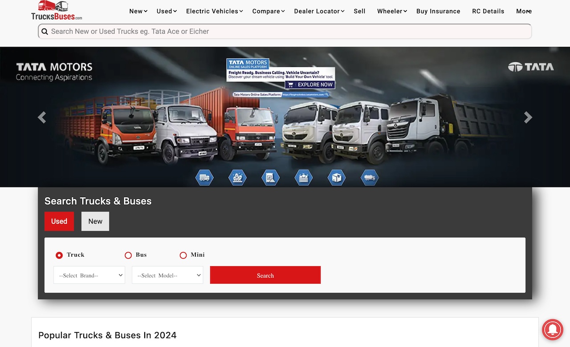Image resolution: width=570 pixels, height=347 pixels.
Task: Go to the next banner slide
Action: 528,117
